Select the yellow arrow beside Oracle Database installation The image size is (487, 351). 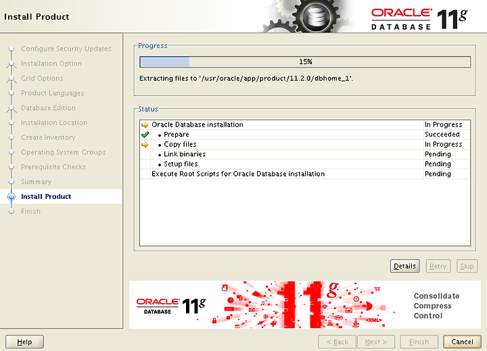tap(145, 125)
